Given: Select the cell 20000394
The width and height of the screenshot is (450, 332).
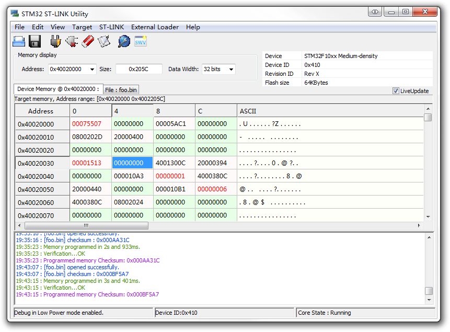Looking at the screenshot, I should [x=216, y=163].
